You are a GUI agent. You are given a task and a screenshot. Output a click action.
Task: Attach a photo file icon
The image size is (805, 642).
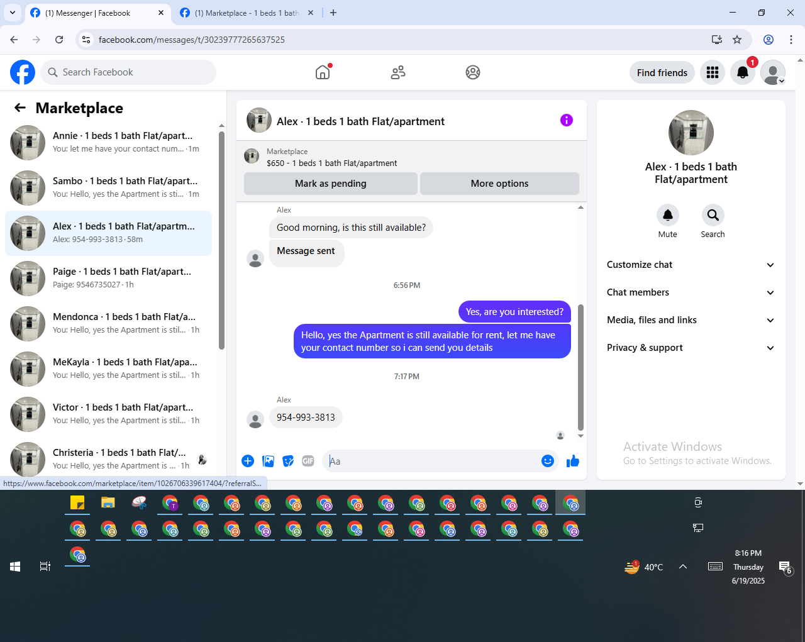[x=268, y=461]
